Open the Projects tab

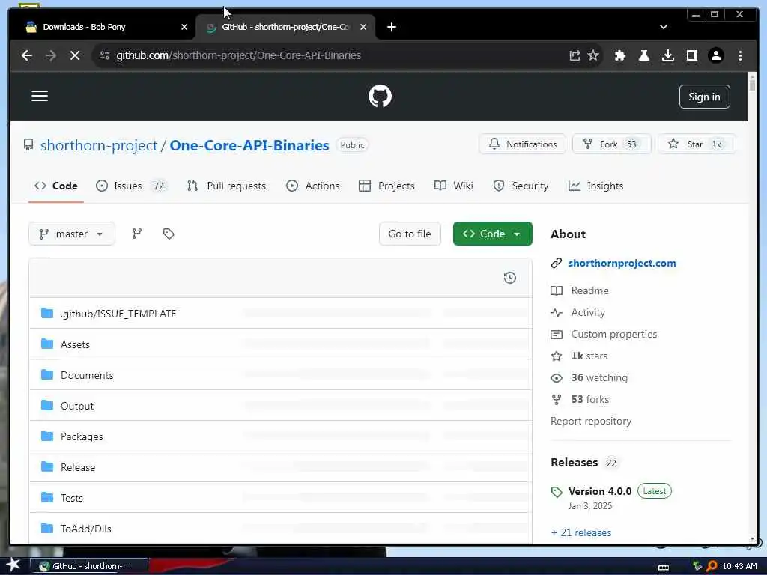coord(386,186)
